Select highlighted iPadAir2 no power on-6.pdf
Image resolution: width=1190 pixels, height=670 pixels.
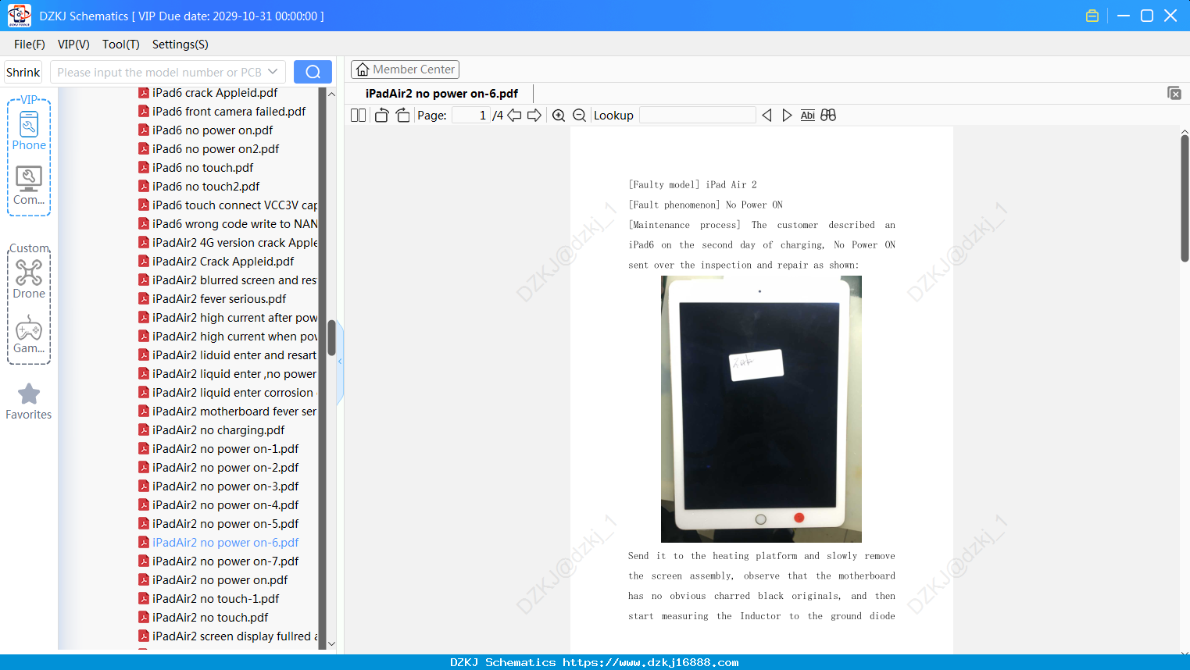point(226,543)
